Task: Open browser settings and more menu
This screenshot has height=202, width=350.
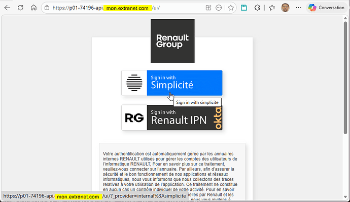Action: tap(298, 8)
